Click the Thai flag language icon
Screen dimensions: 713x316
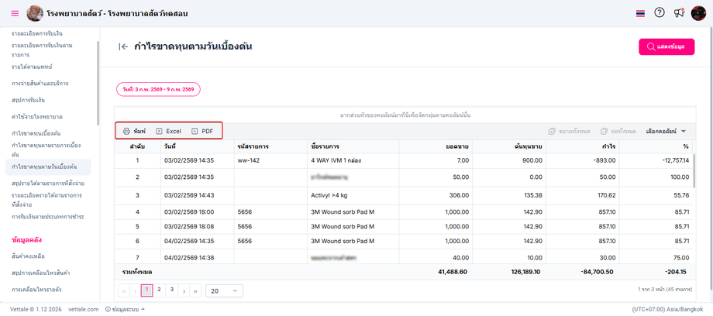pos(640,13)
